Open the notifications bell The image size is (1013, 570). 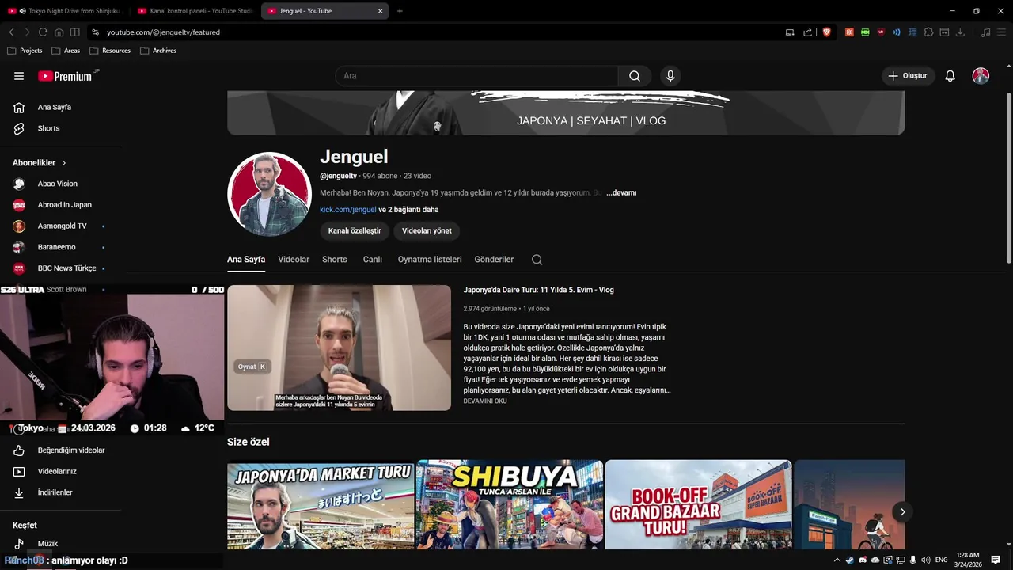[950, 76]
